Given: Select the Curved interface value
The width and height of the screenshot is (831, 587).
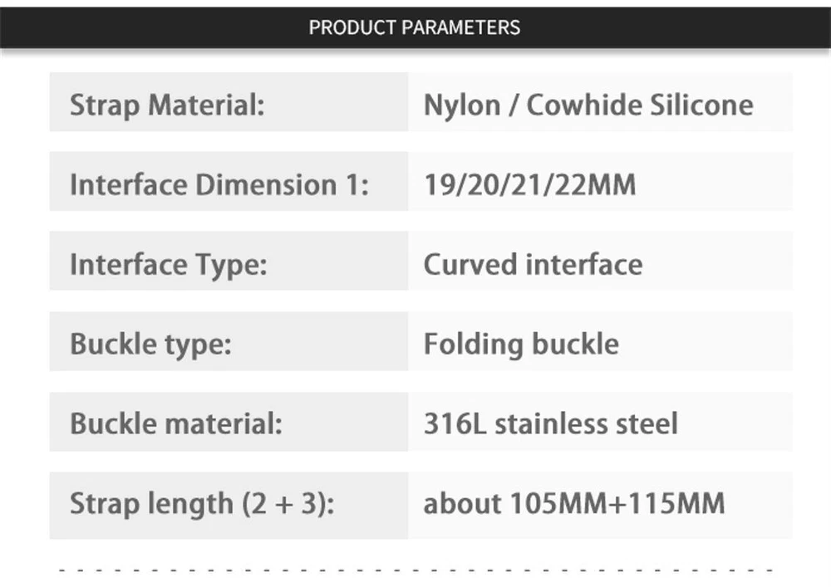Looking at the screenshot, I should coord(533,265).
